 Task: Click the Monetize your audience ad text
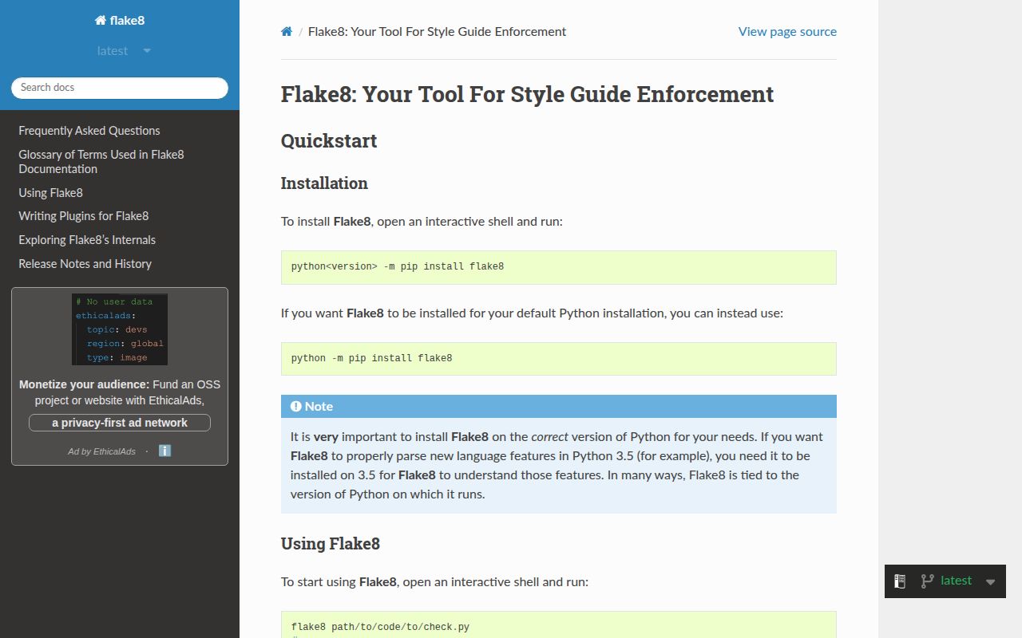click(x=120, y=392)
